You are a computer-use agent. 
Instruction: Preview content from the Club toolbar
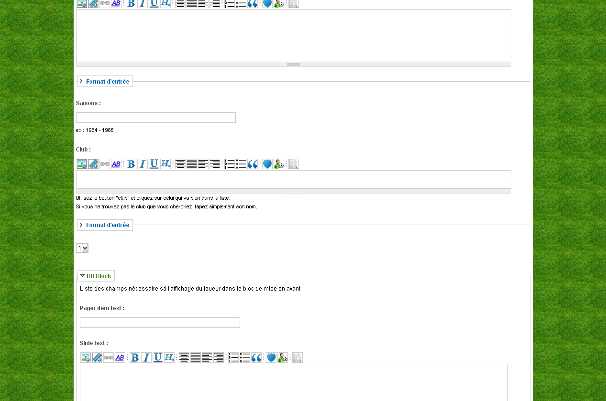coord(294,164)
